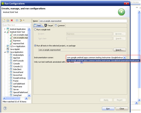Click Android Application tree icon
Screen dimensions: 141x113
[8, 29]
